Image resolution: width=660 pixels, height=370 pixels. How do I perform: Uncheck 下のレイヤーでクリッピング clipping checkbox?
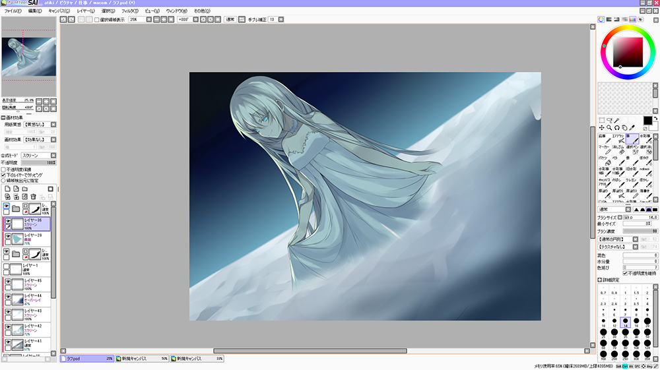pos(3,175)
